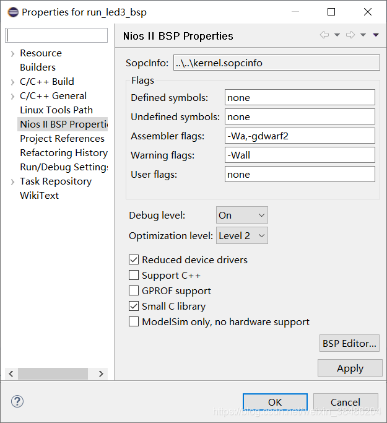
Task: Open Run/Debug Settings page
Action: point(64,167)
